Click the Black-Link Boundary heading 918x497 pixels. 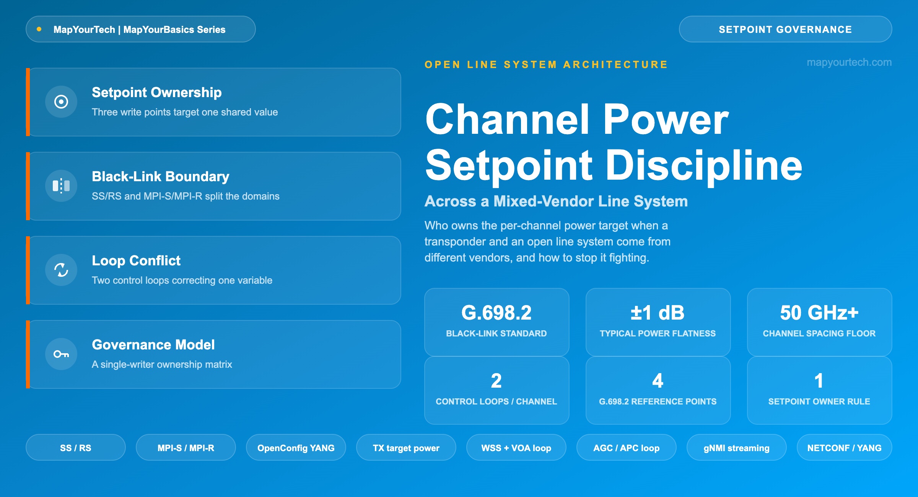tap(161, 177)
